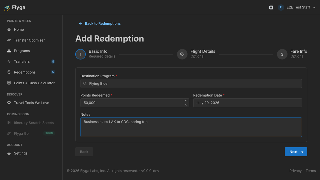Open the Privacy link in footer

click(x=295, y=171)
